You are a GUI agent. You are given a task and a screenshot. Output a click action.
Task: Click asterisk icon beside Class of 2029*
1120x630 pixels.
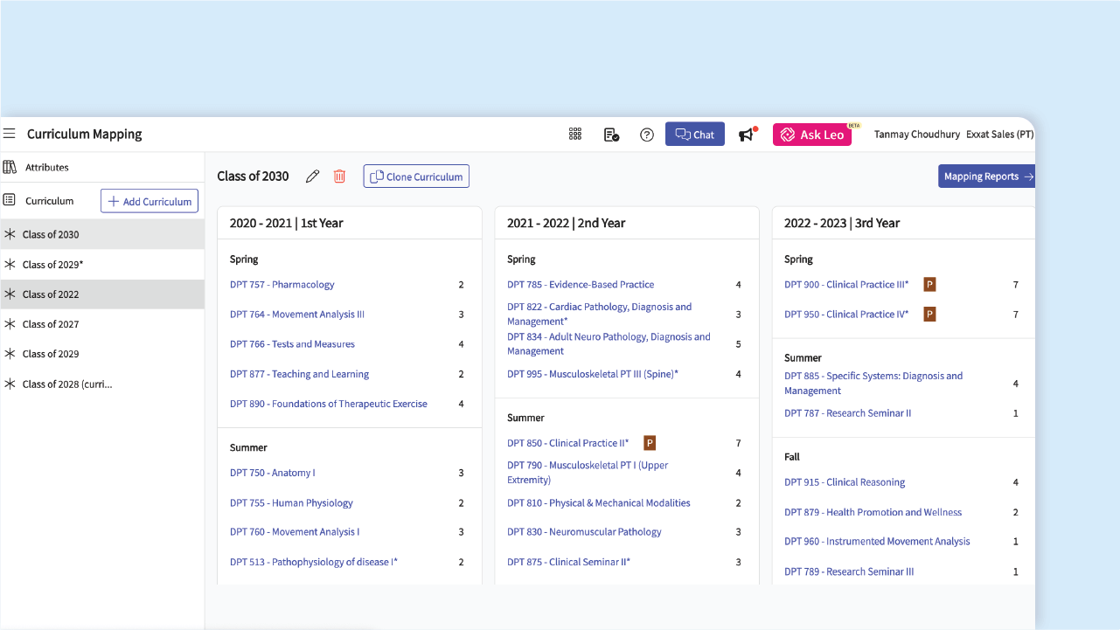(10, 264)
